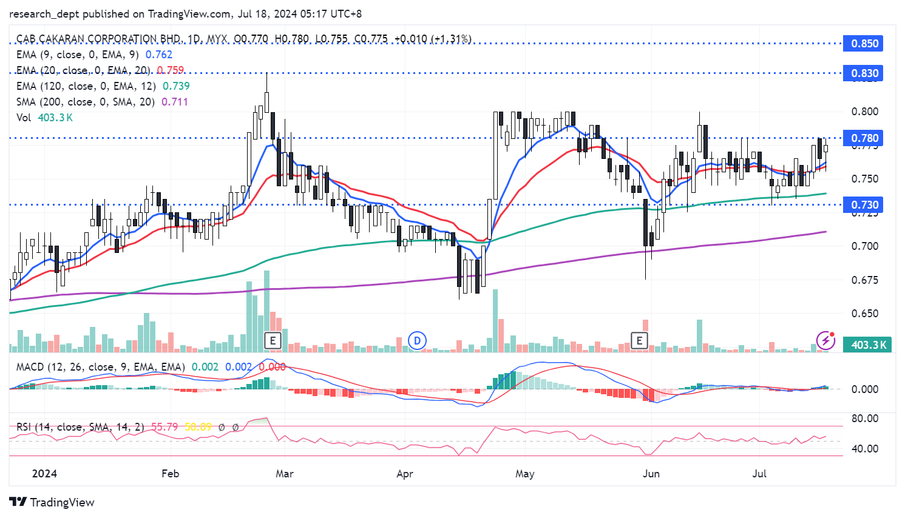The image size is (905, 518).
Task: Open the RSI indicator legend
Action: pyautogui.click(x=80, y=427)
